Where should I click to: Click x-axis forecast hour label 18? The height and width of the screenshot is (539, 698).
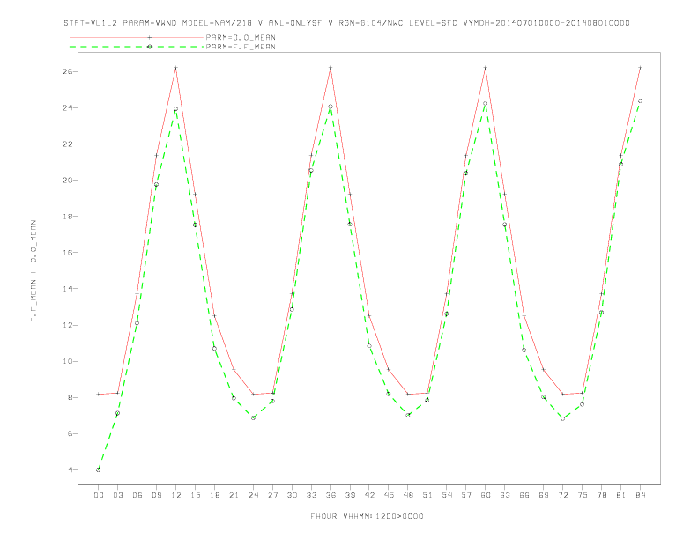coord(214,495)
